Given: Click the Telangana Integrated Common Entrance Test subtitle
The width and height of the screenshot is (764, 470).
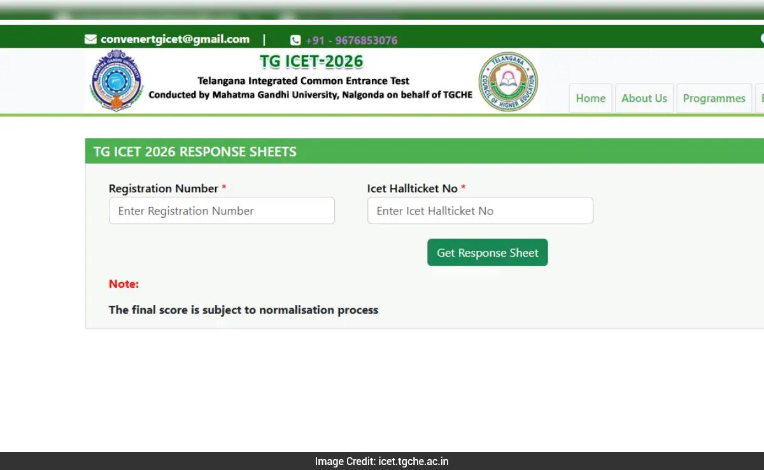Looking at the screenshot, I should 304,81.
